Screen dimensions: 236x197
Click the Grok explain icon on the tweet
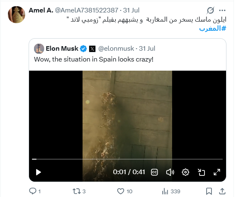pyautogui.click(x=210, y=10)
